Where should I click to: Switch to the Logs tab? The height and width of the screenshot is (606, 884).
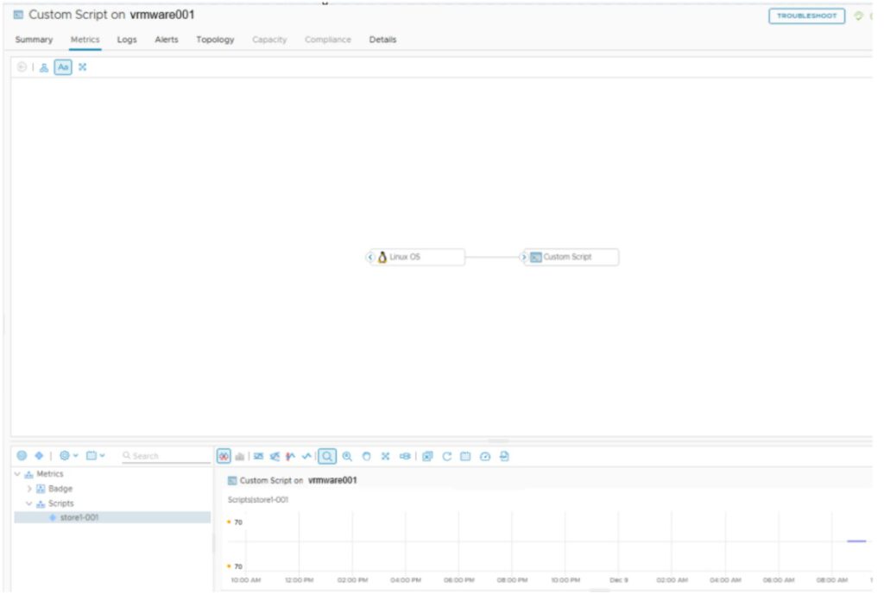(127, 40)
